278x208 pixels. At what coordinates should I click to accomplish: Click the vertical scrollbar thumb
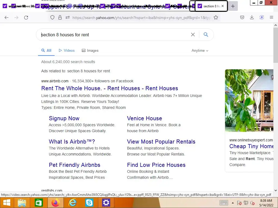tap(276, 45)
